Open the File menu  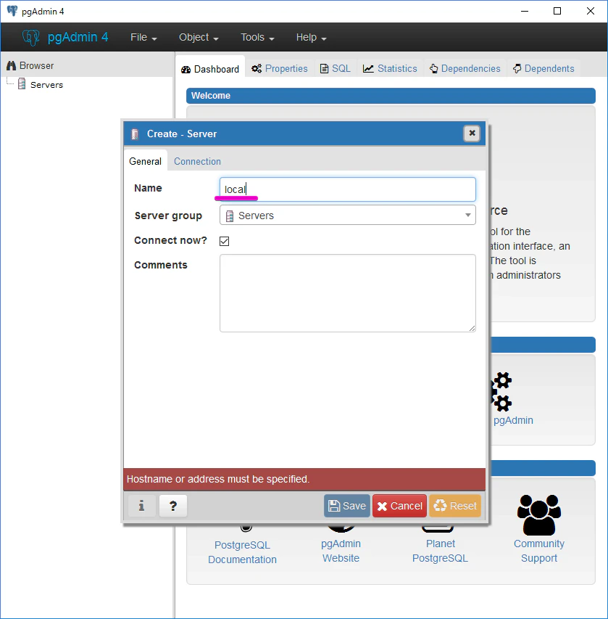click(x=143, y=37)
